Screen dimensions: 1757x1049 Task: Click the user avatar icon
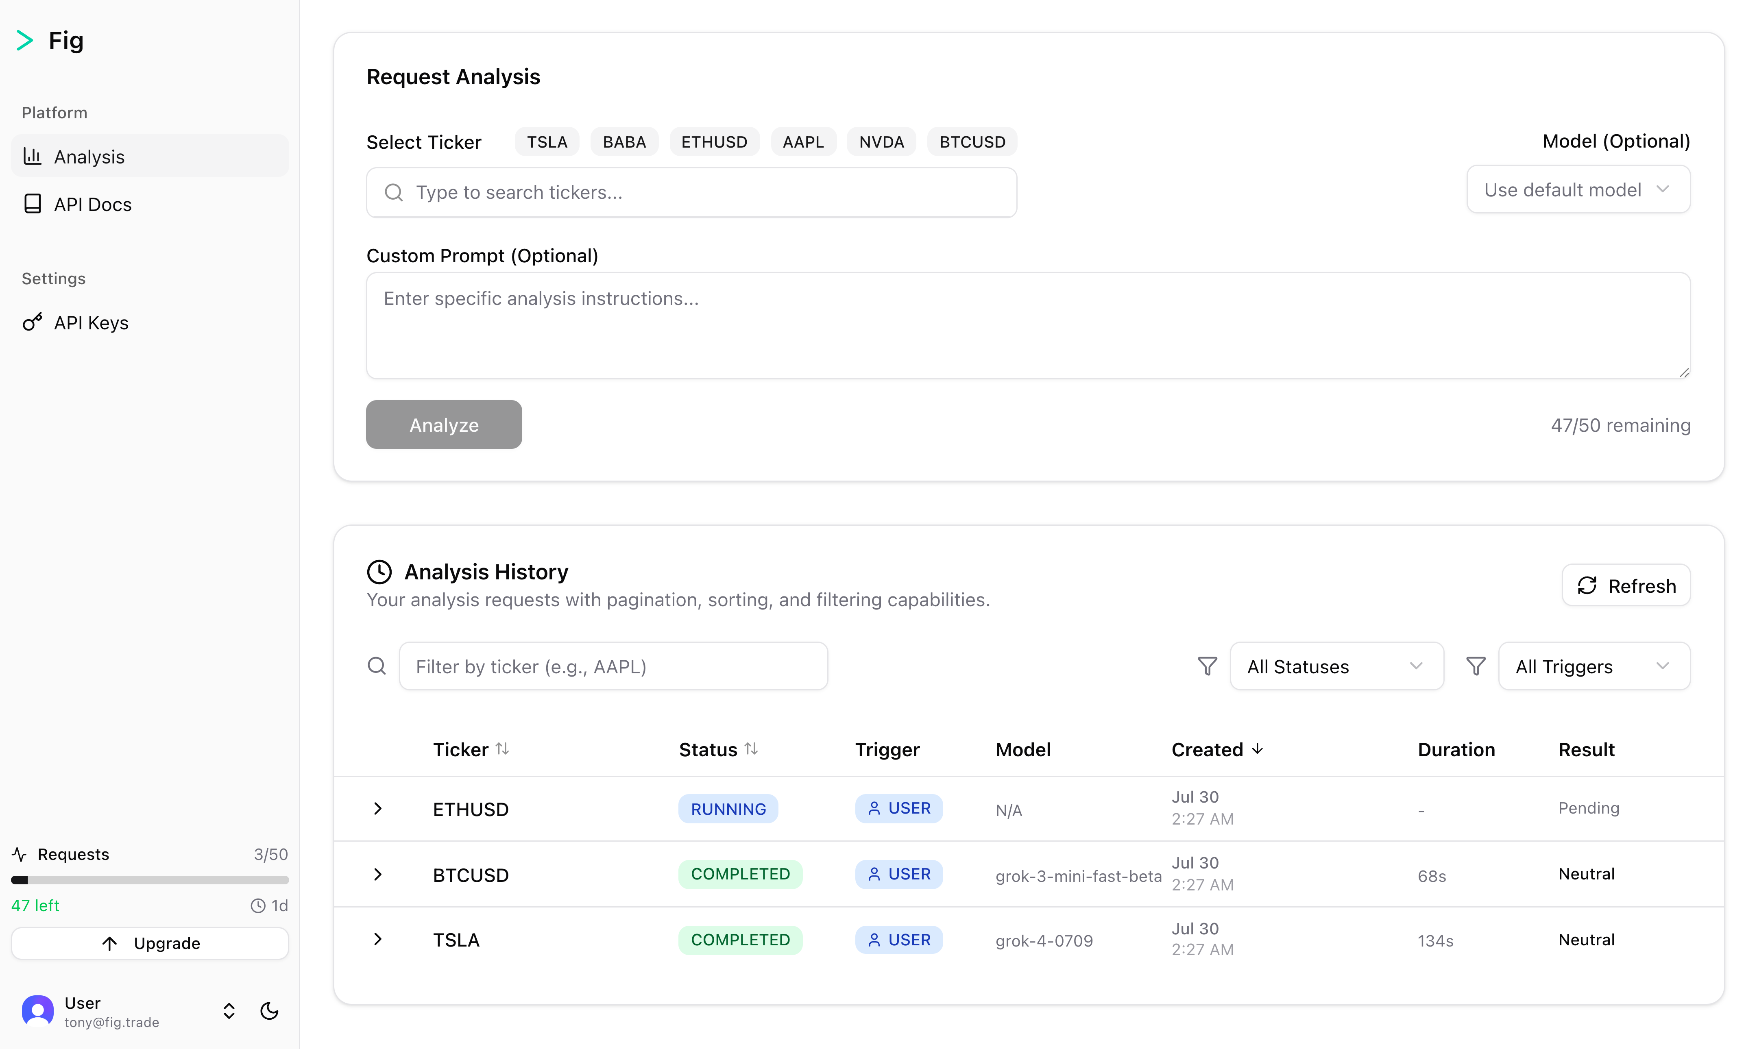pyautogui.click(x=37, y=1011)
